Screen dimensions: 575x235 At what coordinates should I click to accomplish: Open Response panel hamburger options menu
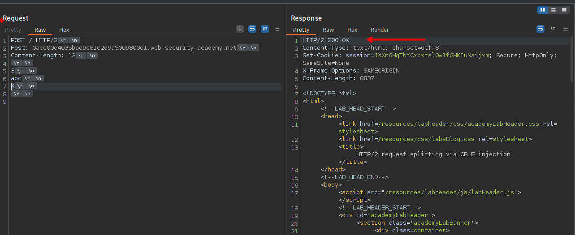point(566,29)
